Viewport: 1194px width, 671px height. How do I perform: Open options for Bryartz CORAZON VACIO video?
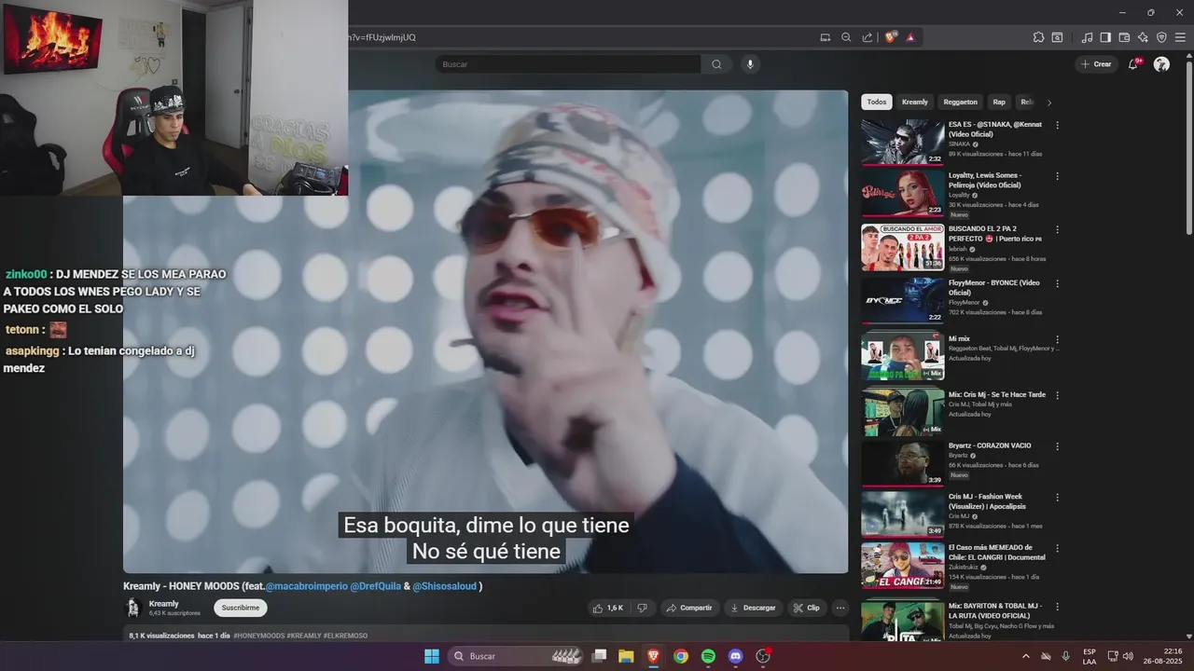(1057, 446)
